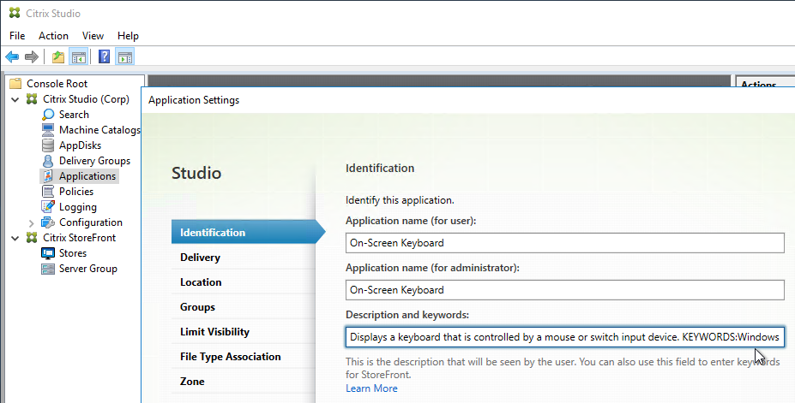
Task: Select the Citrix StoreFront tree label
Action: tap(79, 238)
